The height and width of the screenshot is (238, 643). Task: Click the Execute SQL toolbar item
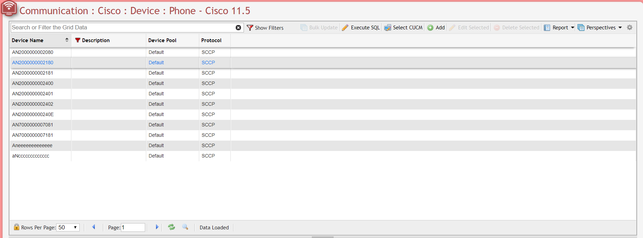(x=361, y=28)
